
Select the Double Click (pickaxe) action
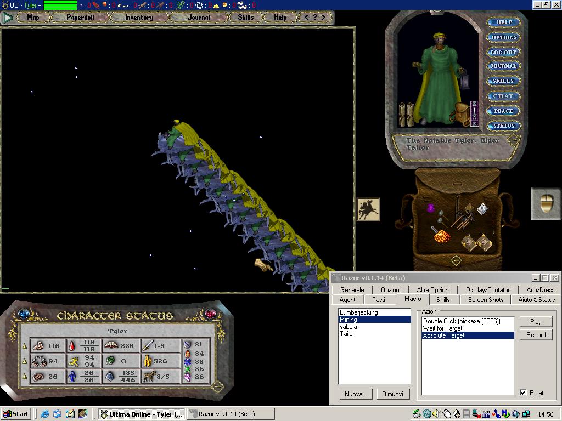click(x=468, y=321)
